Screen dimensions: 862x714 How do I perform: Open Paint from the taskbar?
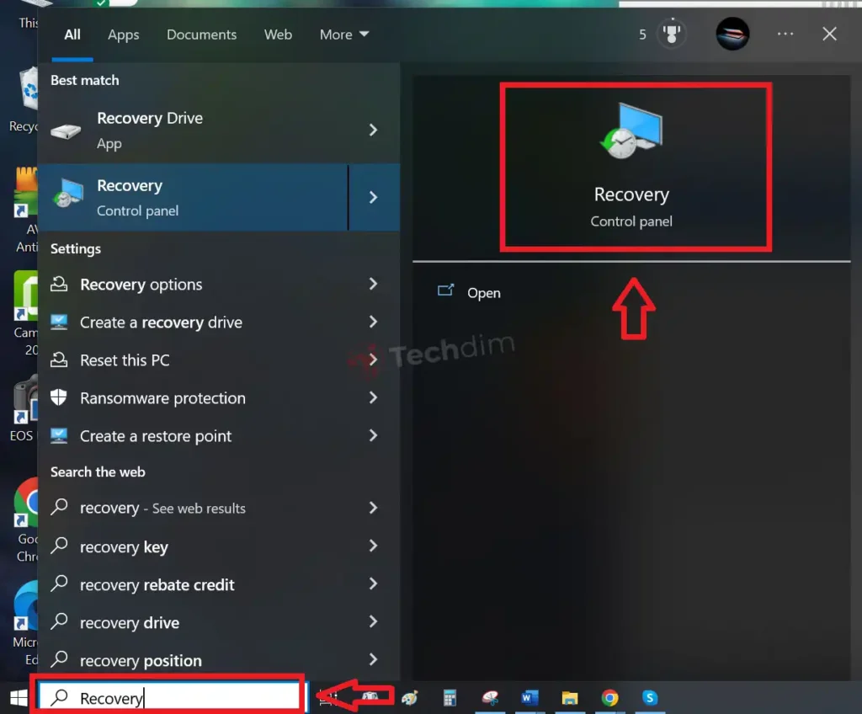pos(409,697)
